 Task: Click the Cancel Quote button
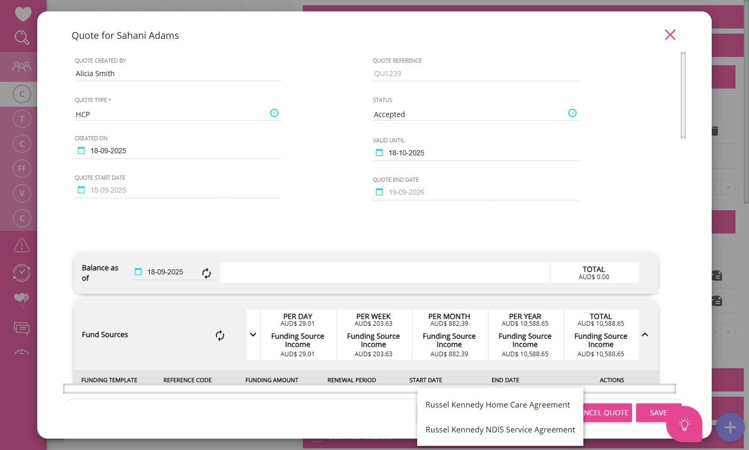coord(607,413)
